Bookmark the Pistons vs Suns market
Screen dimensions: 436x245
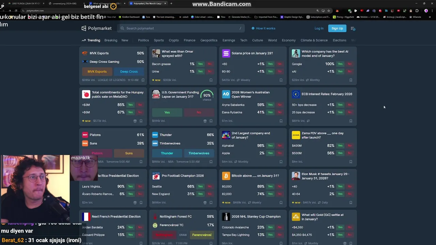tap(141, 162)
